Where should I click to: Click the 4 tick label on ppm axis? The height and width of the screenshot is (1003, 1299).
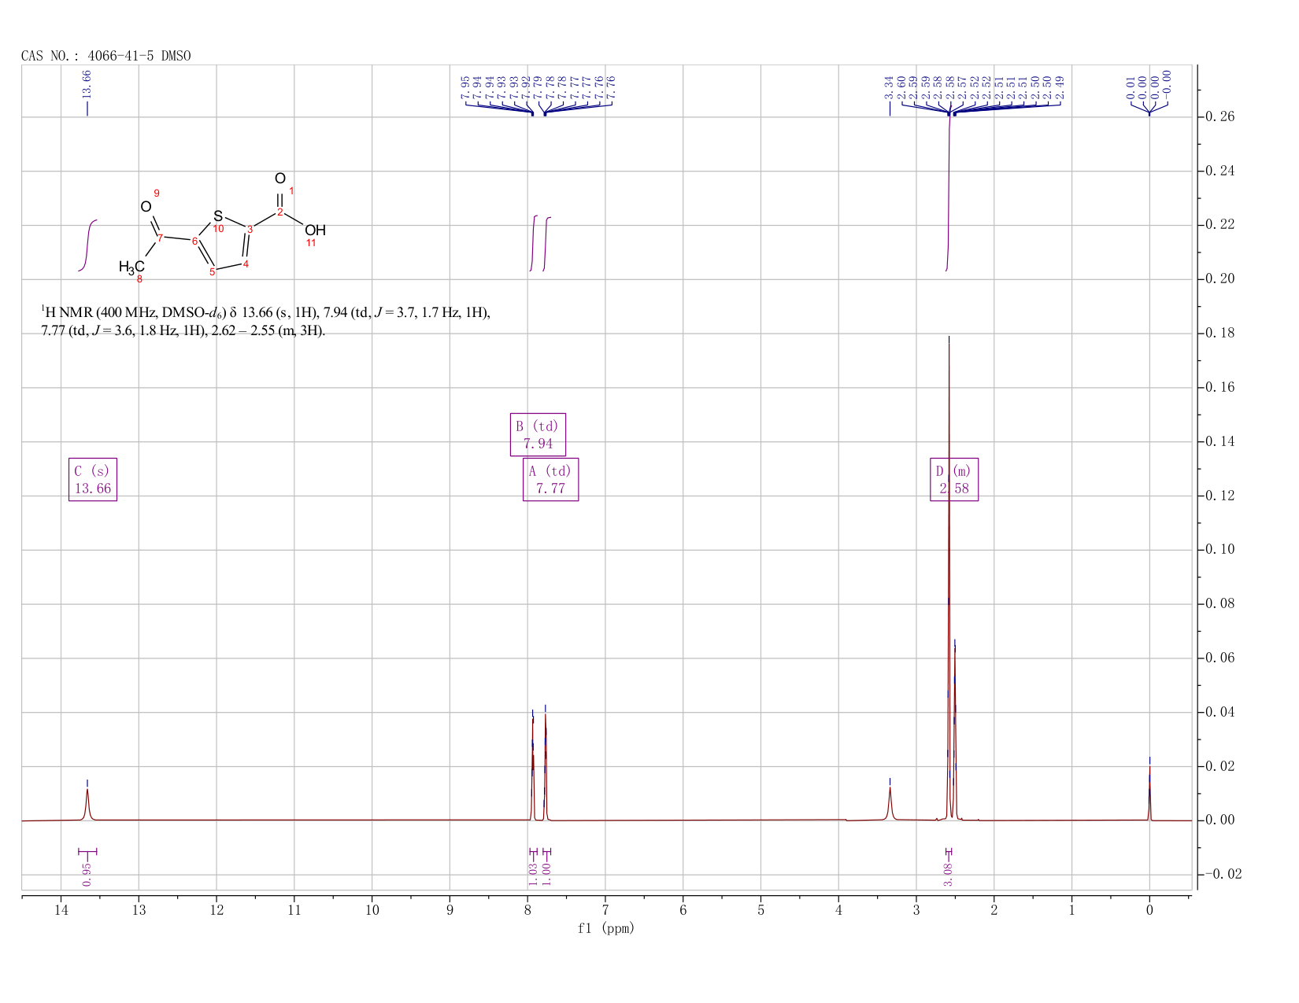coord(838,911)
